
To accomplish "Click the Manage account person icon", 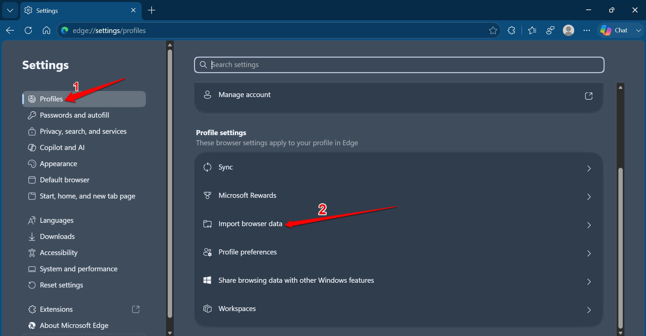I will 207,95.
